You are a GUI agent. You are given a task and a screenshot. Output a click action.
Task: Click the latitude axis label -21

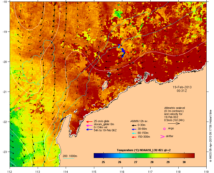[5, 92]
